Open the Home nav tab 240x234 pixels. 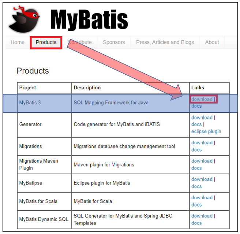18,42
